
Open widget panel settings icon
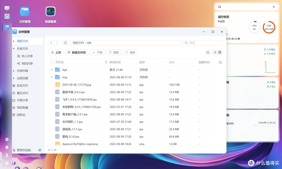219,7
